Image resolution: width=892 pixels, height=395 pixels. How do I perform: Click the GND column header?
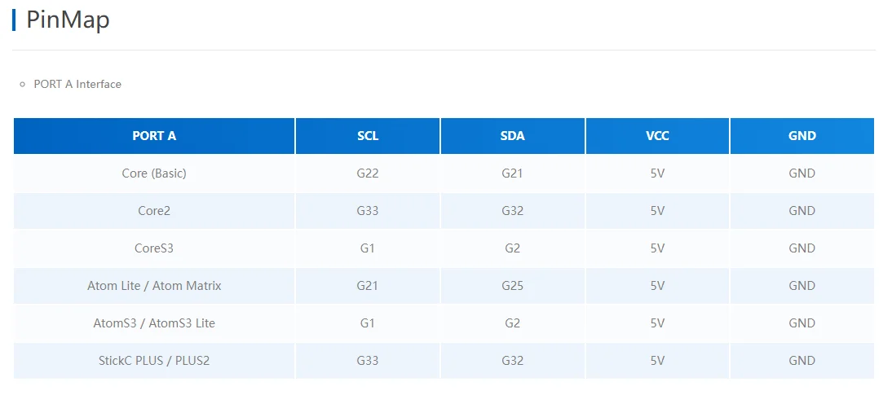(801, 136)
